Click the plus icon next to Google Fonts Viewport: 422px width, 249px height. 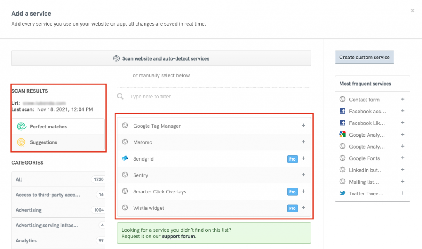click(403, 158)
